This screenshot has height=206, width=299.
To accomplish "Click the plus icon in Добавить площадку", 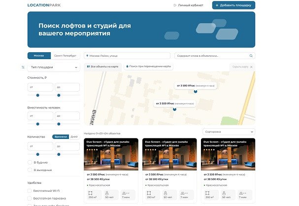I will tap(217, 5).
